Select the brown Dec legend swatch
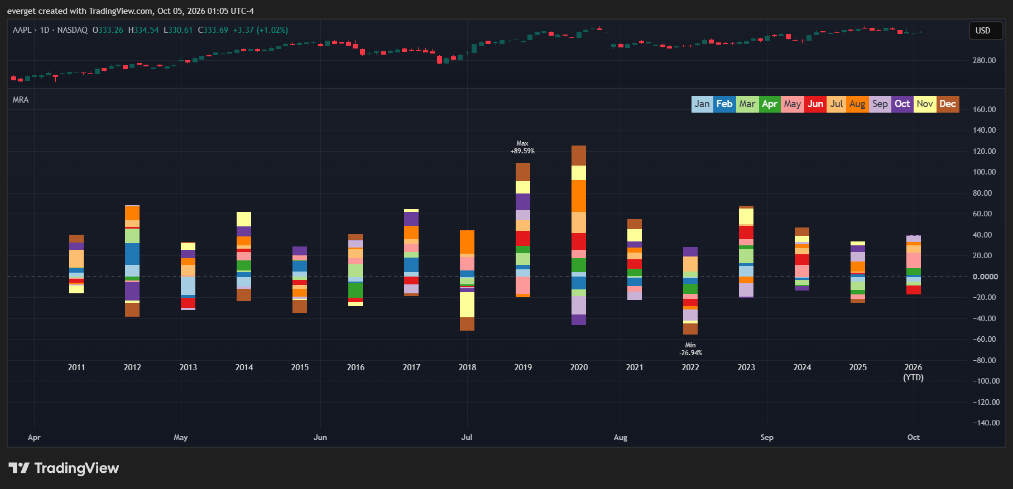 tap(948, 104)
